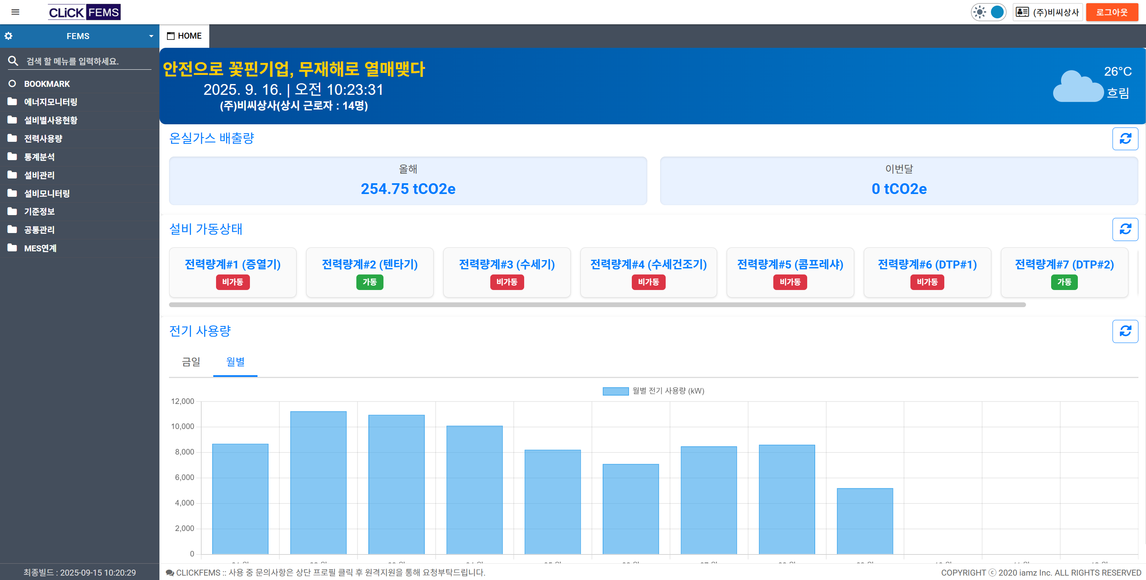Click the 설비관리 folder icon
The image size is (1146, 580).
coord(12,174)
